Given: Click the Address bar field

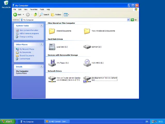Looking at the screenshot, I should pos(73,20).
